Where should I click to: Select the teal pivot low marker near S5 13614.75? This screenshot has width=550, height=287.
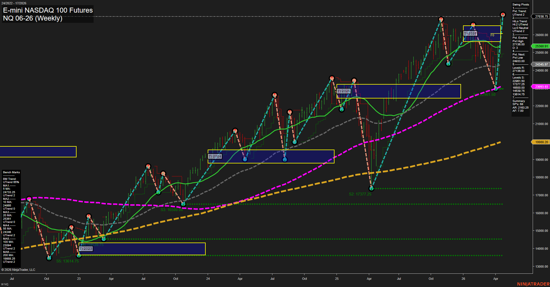click(49, 258)
